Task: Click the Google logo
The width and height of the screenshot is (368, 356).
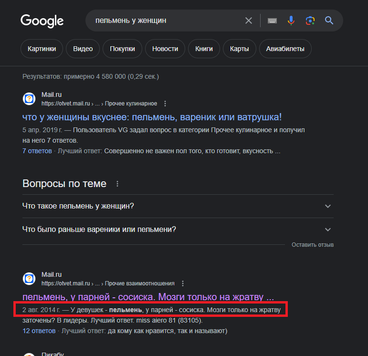Action: pyautogui.click(x=42, y=21)
